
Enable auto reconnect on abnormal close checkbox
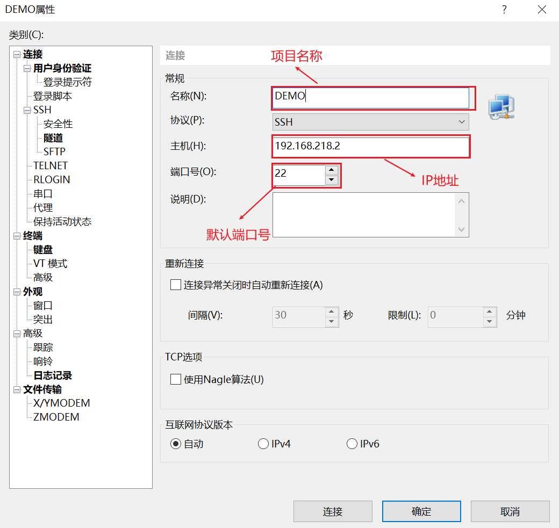coord(175,285)
